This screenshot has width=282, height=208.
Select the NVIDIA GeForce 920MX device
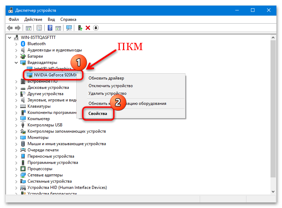[55, 75]
